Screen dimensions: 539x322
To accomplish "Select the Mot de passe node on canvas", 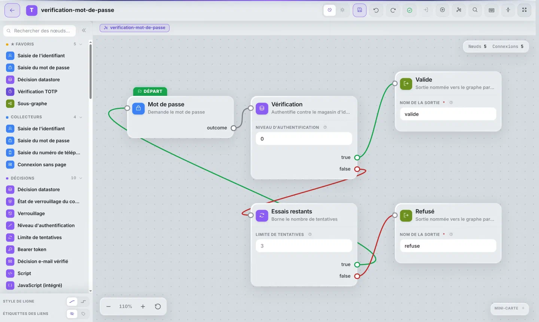I will [x=181, y=117].
